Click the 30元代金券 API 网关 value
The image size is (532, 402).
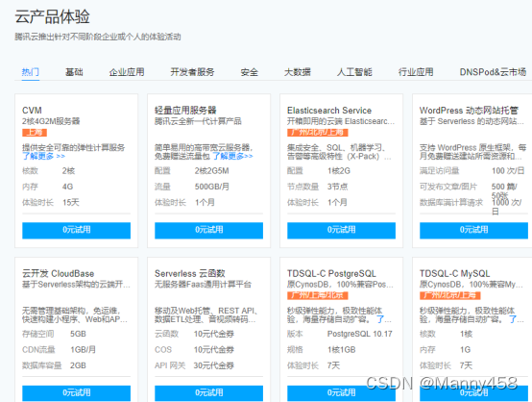pos(214,366)
